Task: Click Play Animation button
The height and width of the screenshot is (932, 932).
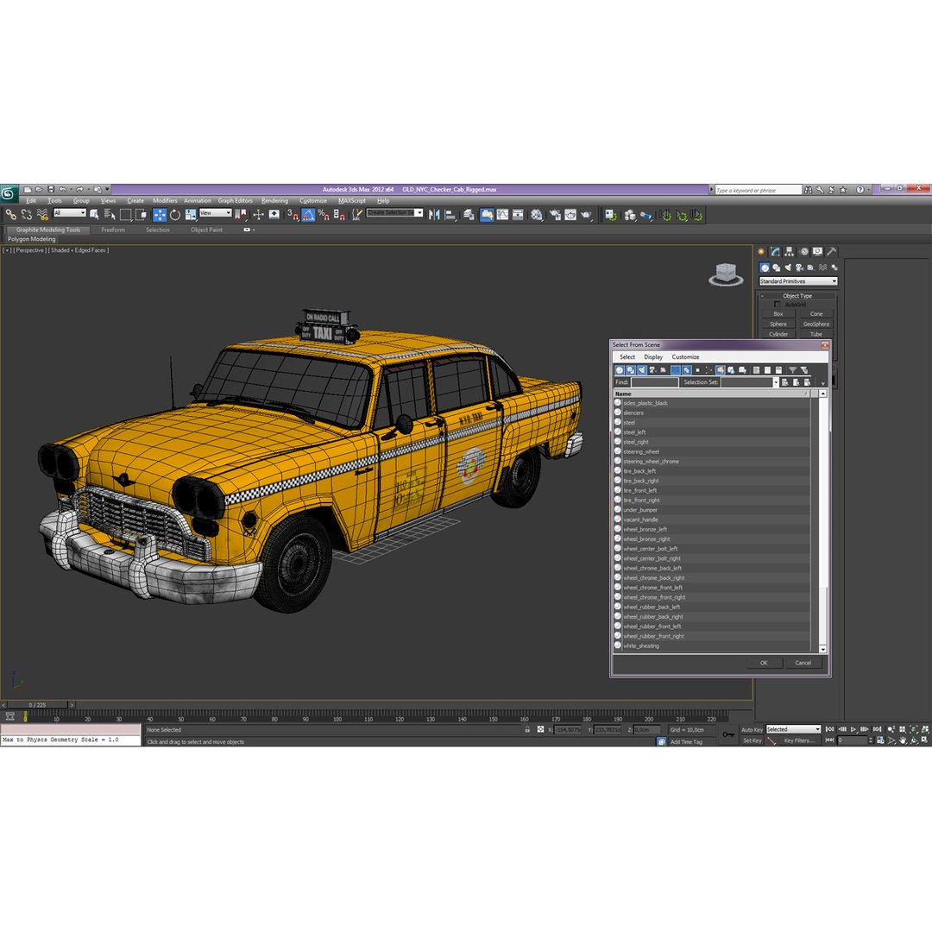Action: [x=853, y=729]
